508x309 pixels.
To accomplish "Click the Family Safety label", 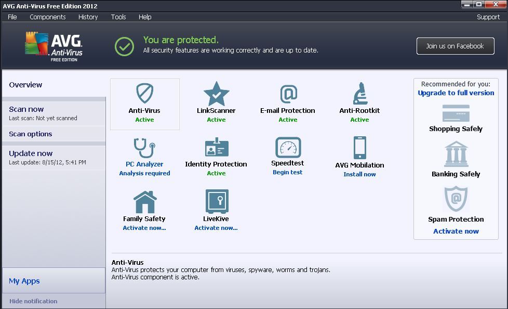I will (x=144, y=219).
